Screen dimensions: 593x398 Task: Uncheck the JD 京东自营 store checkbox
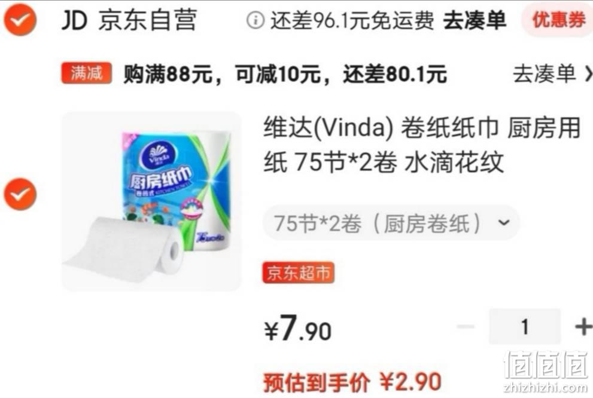coord(20,20)
